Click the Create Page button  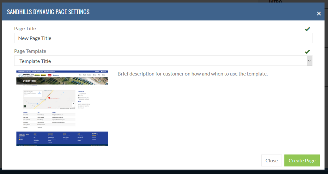pos(302,160)
